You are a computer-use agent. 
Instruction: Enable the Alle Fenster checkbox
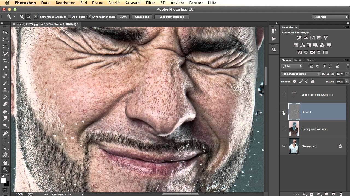point(69,17)
